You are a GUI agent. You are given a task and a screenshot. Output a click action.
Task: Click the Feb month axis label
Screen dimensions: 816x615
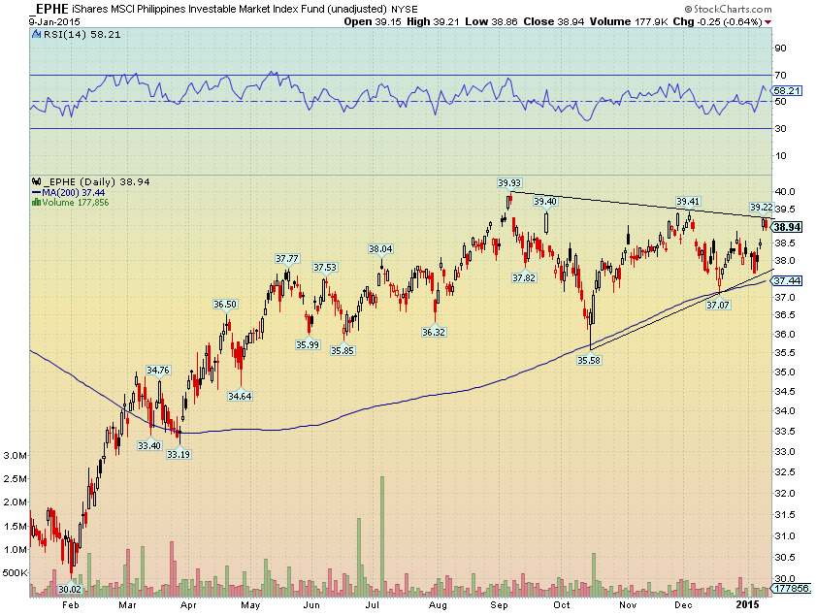(70, 605)
